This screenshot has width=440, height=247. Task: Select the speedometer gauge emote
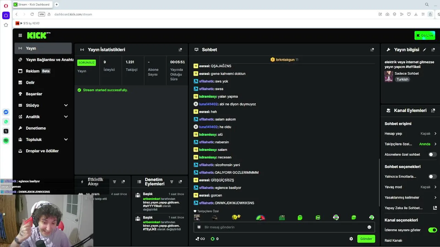click(x=261, y=217)
